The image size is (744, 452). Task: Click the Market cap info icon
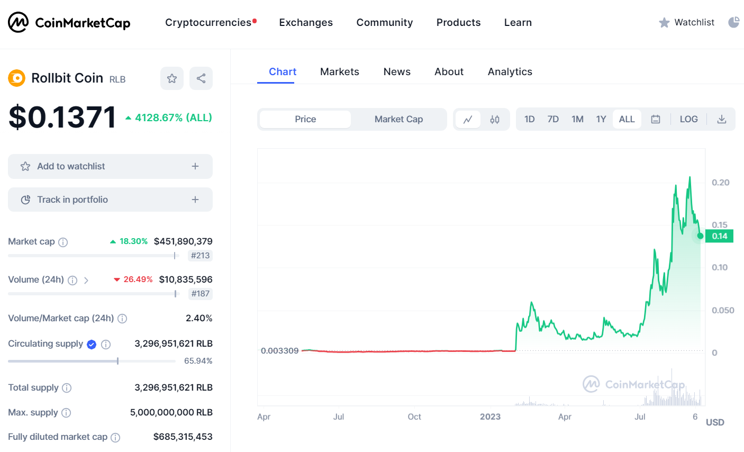tap(63, 242)
